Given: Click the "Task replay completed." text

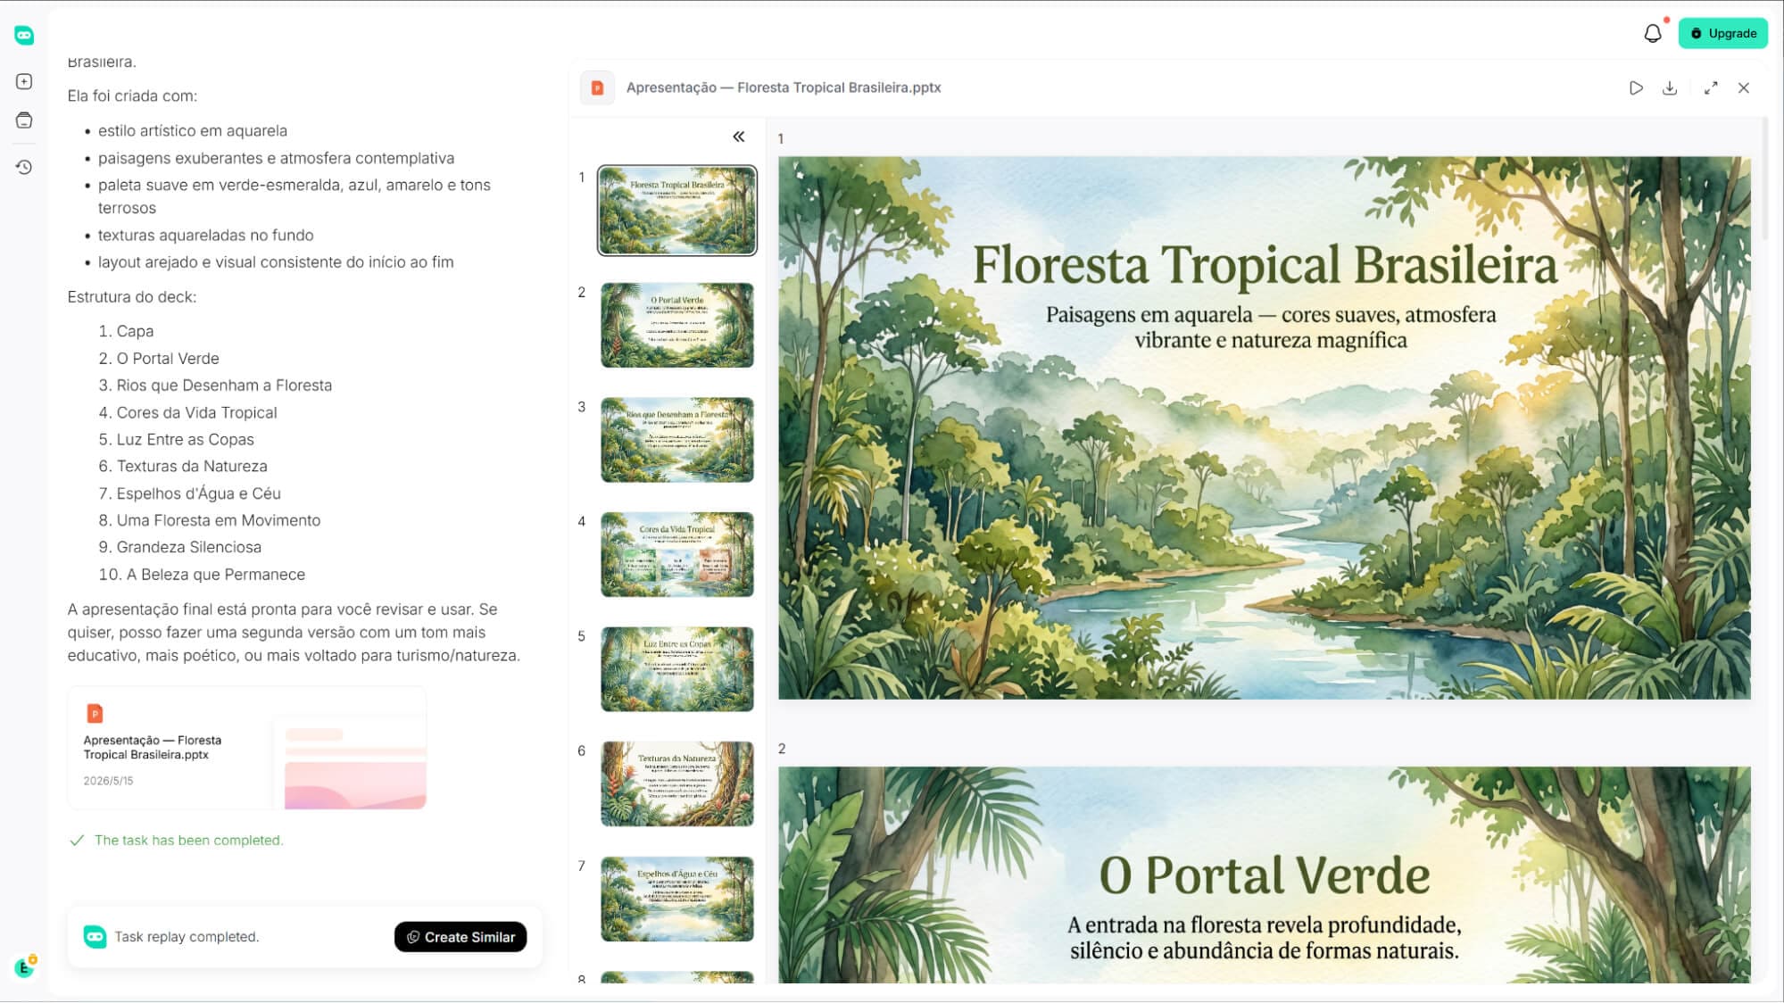Looking at the screenshot, I should coord(187,937).
